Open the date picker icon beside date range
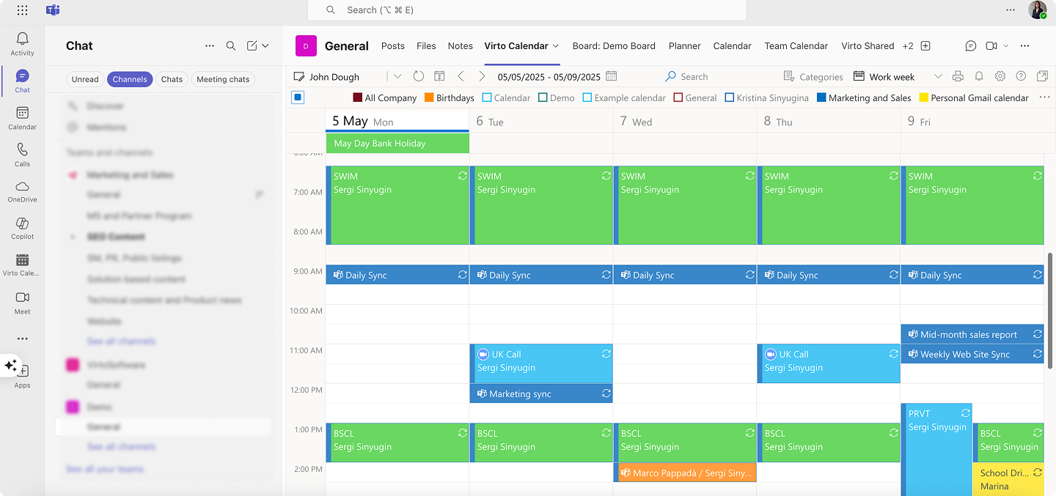 [x=612, y=76]
